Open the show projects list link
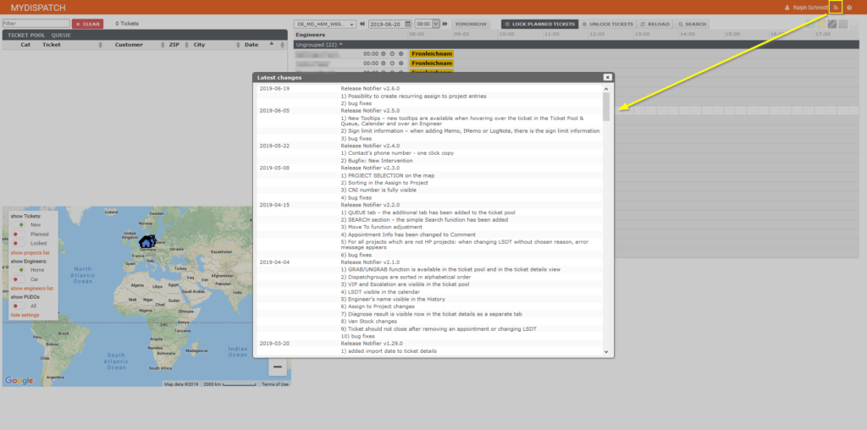The width and height of the screenshot is (867, 430). point(30,252)
